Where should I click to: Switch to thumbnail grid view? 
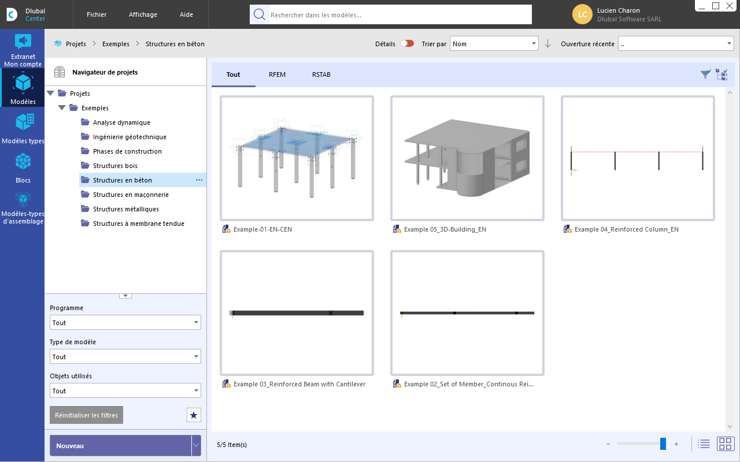point(724,444)
